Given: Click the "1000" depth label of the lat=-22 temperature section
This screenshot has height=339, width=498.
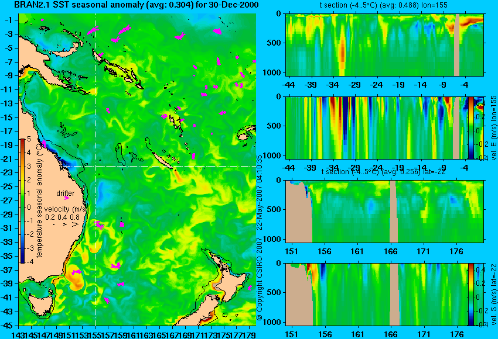Looking at the screenshot, I should click(272, 240).
